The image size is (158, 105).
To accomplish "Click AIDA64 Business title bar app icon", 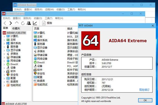I will [x=15, y=5].
